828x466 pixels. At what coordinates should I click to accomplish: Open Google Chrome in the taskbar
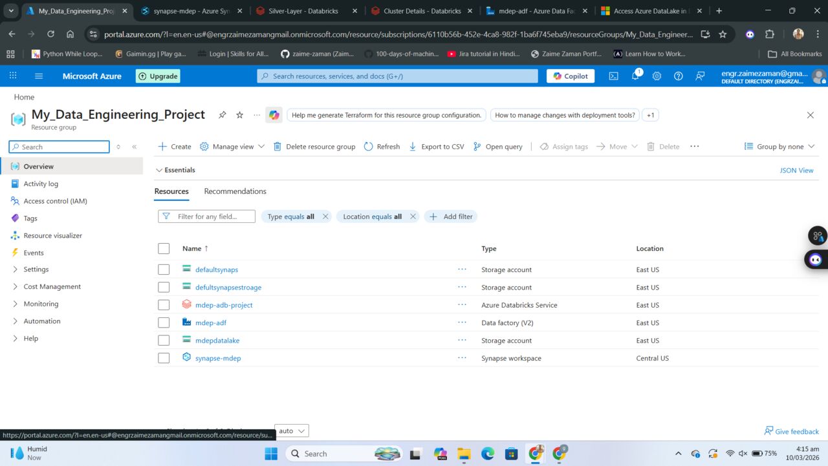tap(536, 453)
